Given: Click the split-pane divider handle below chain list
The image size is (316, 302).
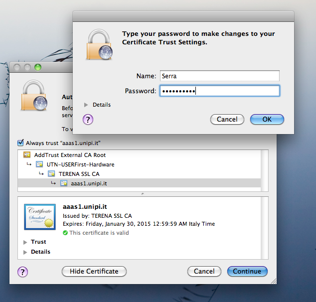Looking at the screenshot, I should tap(143, 194).
